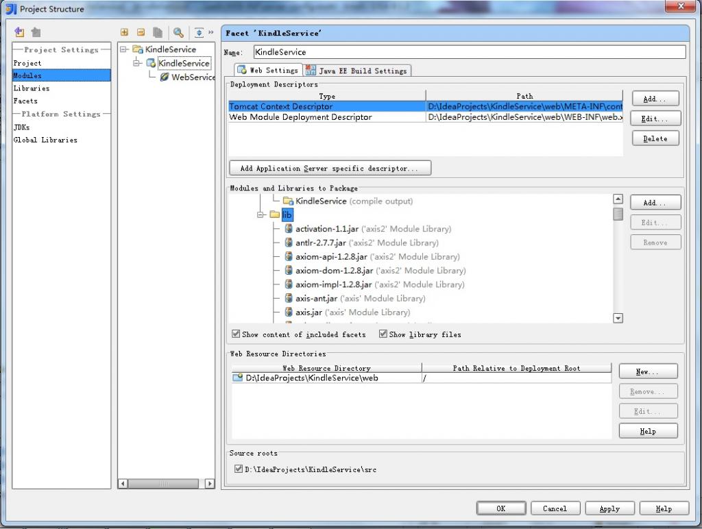Open Libraries settings
This screenshot has height=529, width=702.
click(x=61, y=88)
